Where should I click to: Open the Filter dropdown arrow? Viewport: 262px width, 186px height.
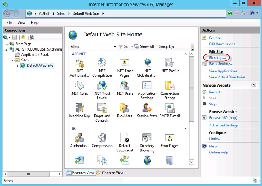(x=115, y=47)
